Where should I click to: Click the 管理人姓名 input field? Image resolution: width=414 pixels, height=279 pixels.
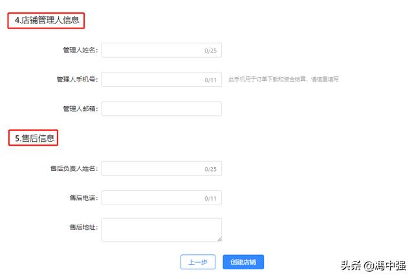point(161,50)
